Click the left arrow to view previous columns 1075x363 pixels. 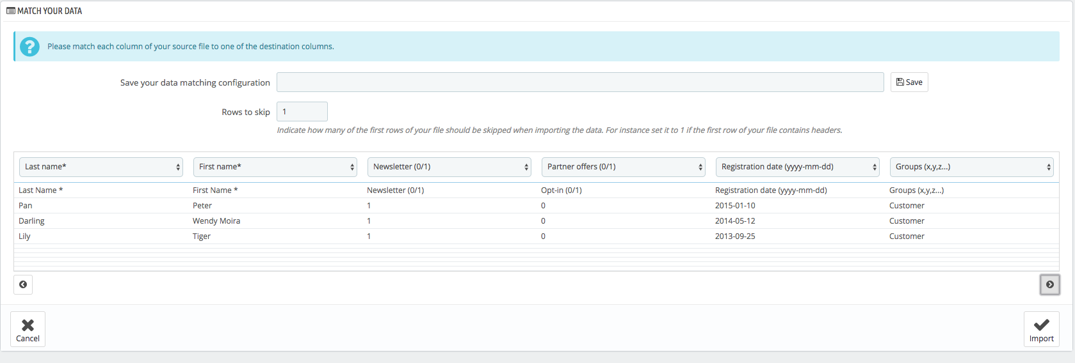[x=23, y=284]
